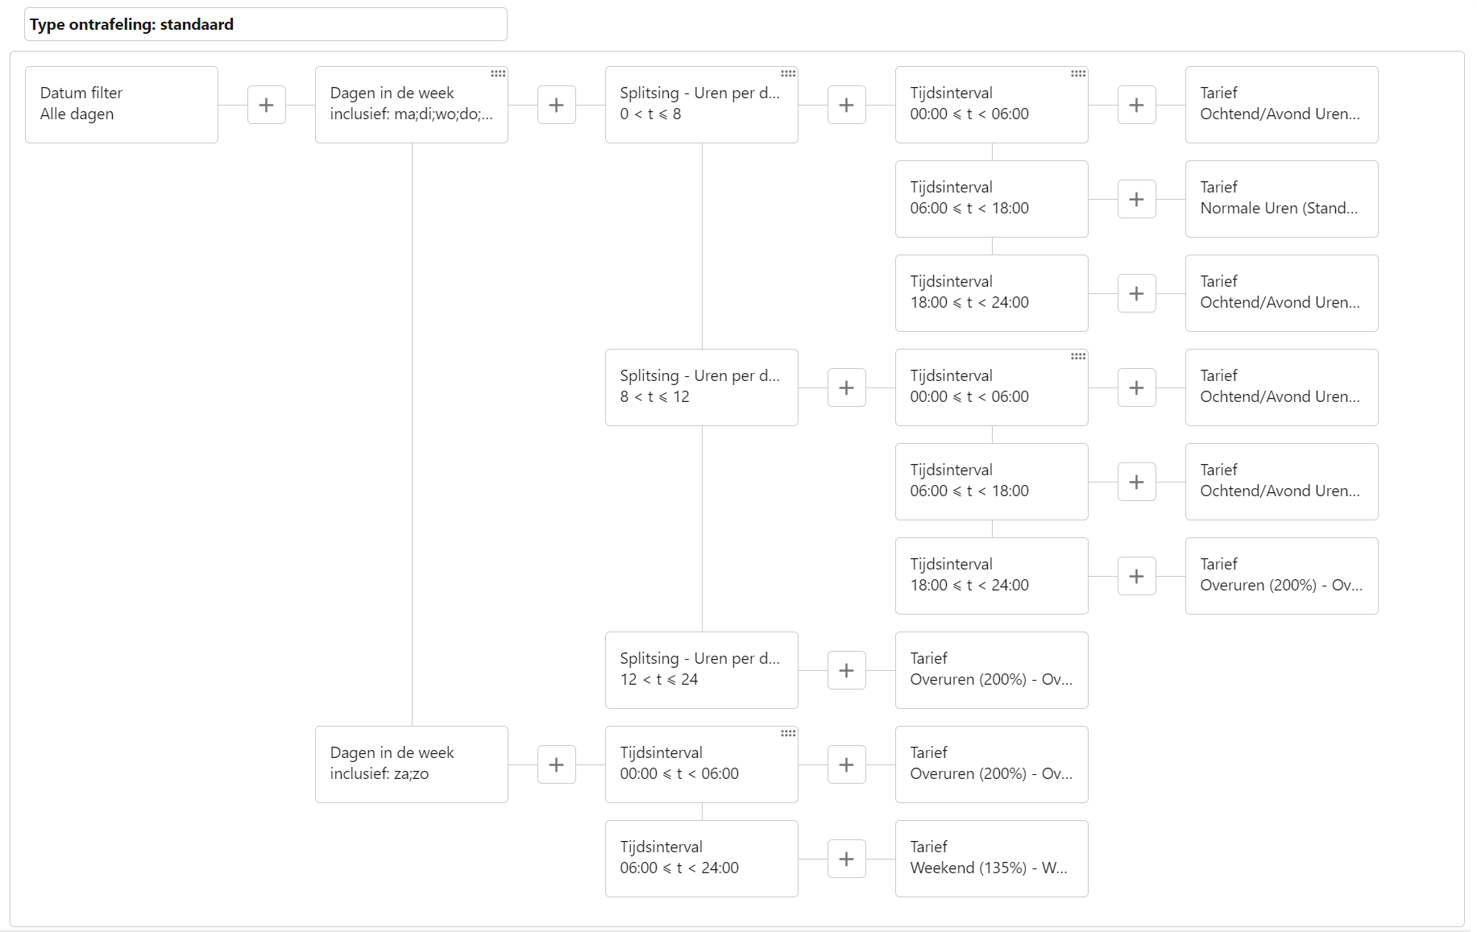This screenshot has width=1477, height=932.
Task: Click drag handle on weekend Tijdsinterval 00:00-06:00
Action: (788, 733)
